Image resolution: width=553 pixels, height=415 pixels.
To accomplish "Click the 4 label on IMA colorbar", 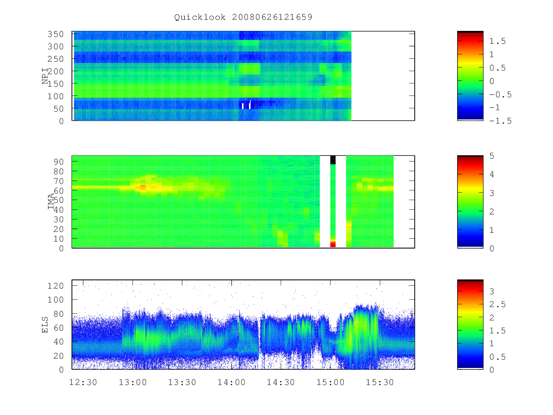I will 492,174.
